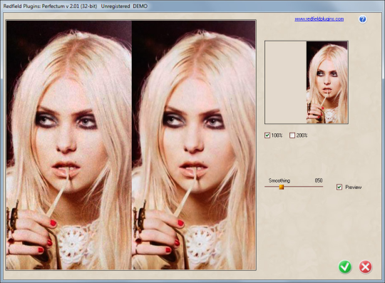Cancel with the red X button
The width and height of the screenshot is (385, 283).
click(365, 267)
